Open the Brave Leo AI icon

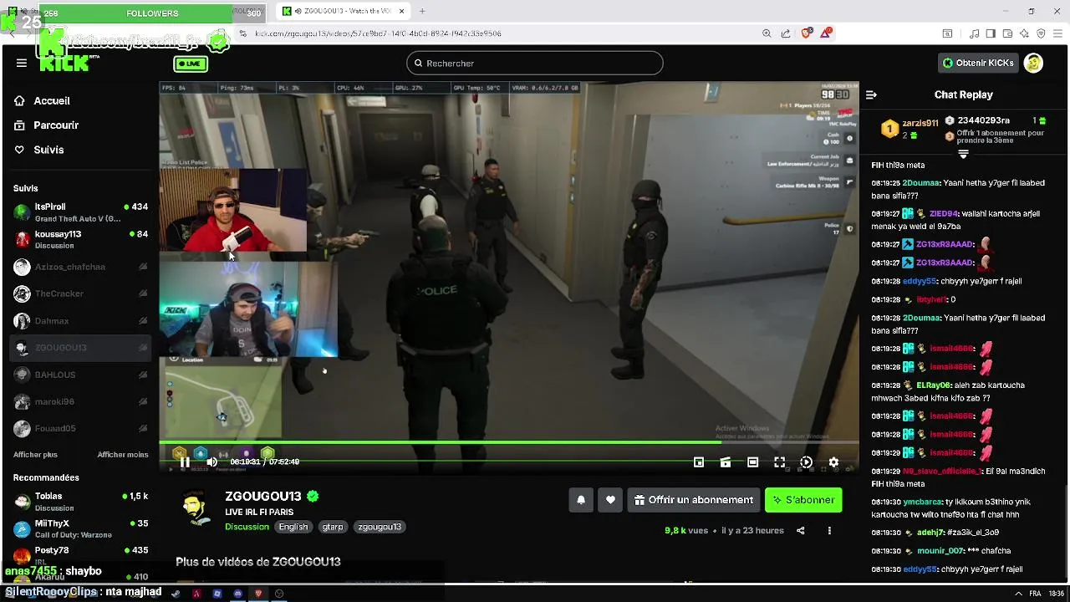[x=1024, y=33]
